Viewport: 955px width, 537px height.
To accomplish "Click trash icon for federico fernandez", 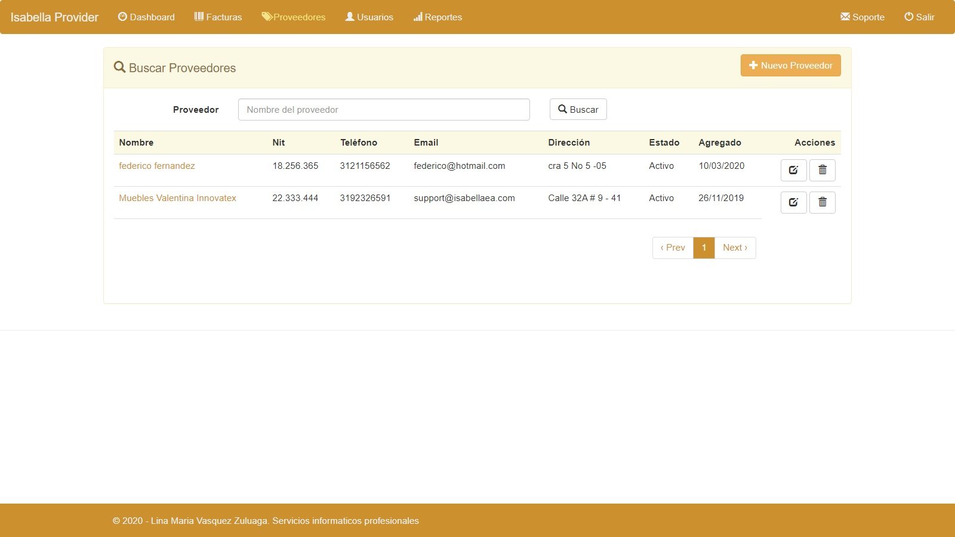I will coord(822,170).
